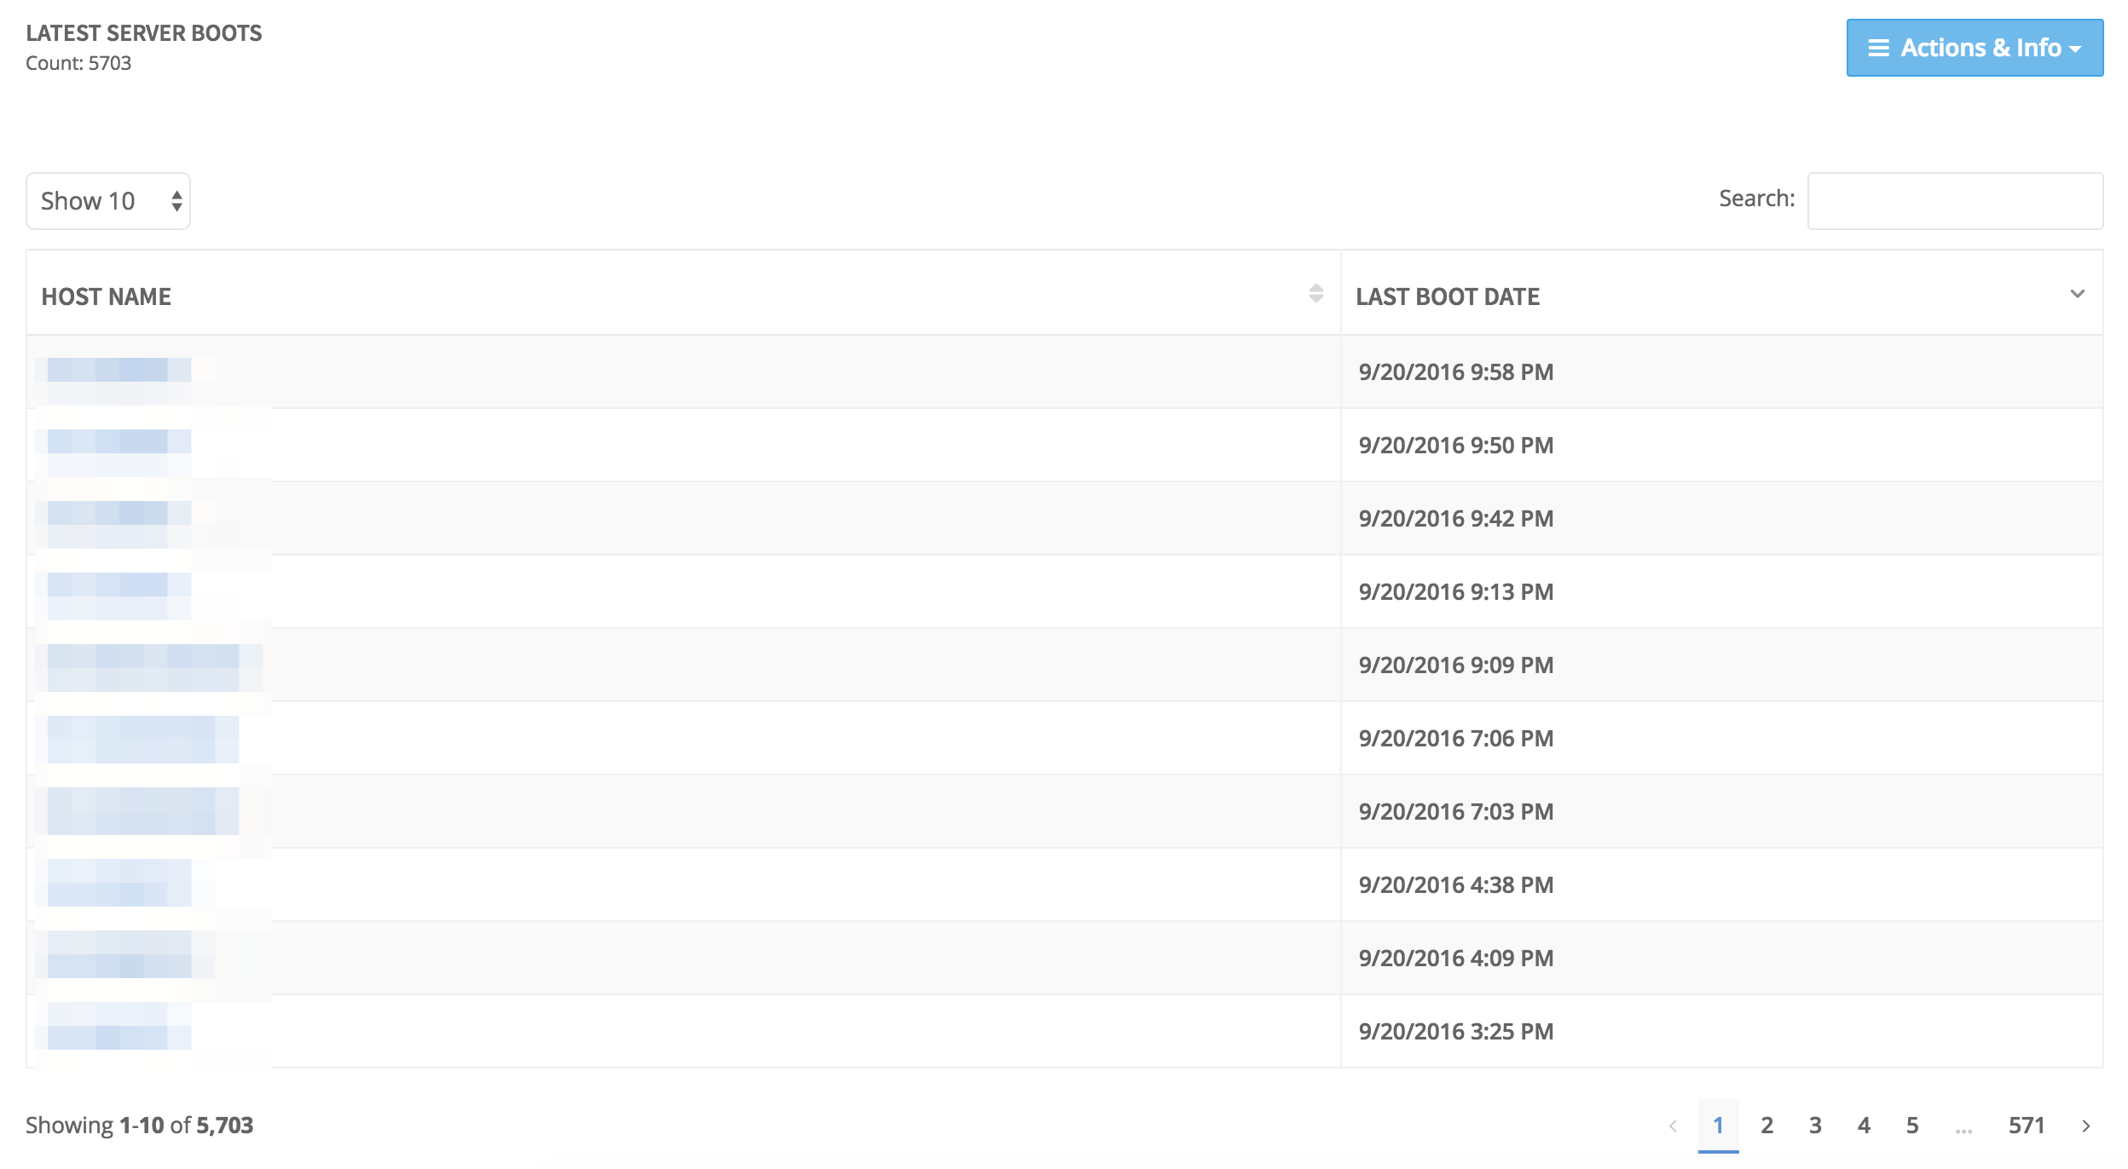Jump to page 5
Image resolution: width=2128 pixels, height=1169 pixels.
1912,1126
